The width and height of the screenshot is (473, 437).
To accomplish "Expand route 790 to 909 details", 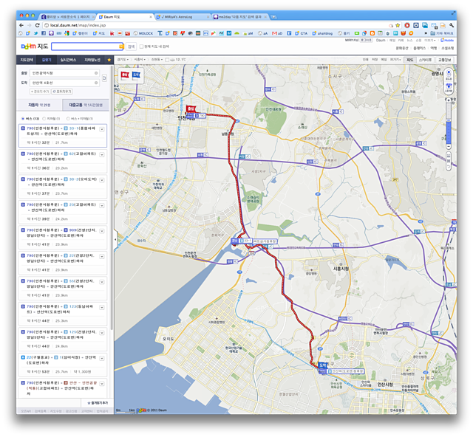I will click(x=102, y=231).
